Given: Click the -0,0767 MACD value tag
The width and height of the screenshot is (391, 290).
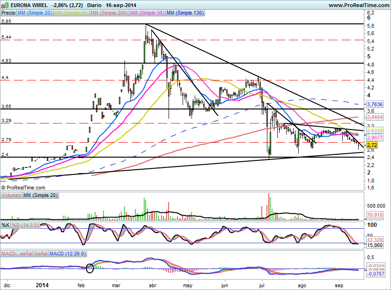Looking at the screenshot, I should (375, 274).
